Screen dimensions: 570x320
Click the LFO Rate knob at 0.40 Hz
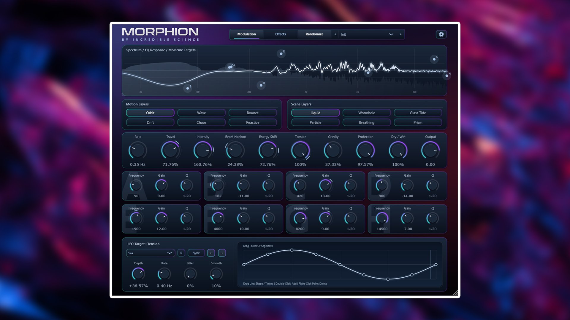click(x=164, y=274)
